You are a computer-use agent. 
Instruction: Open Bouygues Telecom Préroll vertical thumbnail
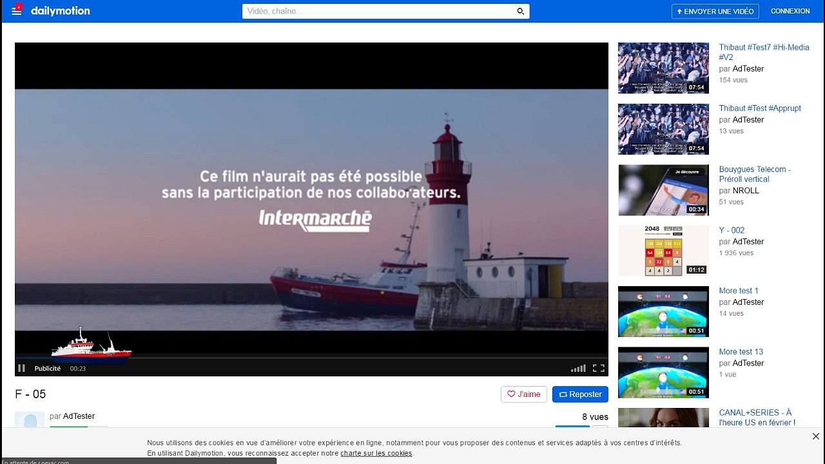tap(663, 190)
